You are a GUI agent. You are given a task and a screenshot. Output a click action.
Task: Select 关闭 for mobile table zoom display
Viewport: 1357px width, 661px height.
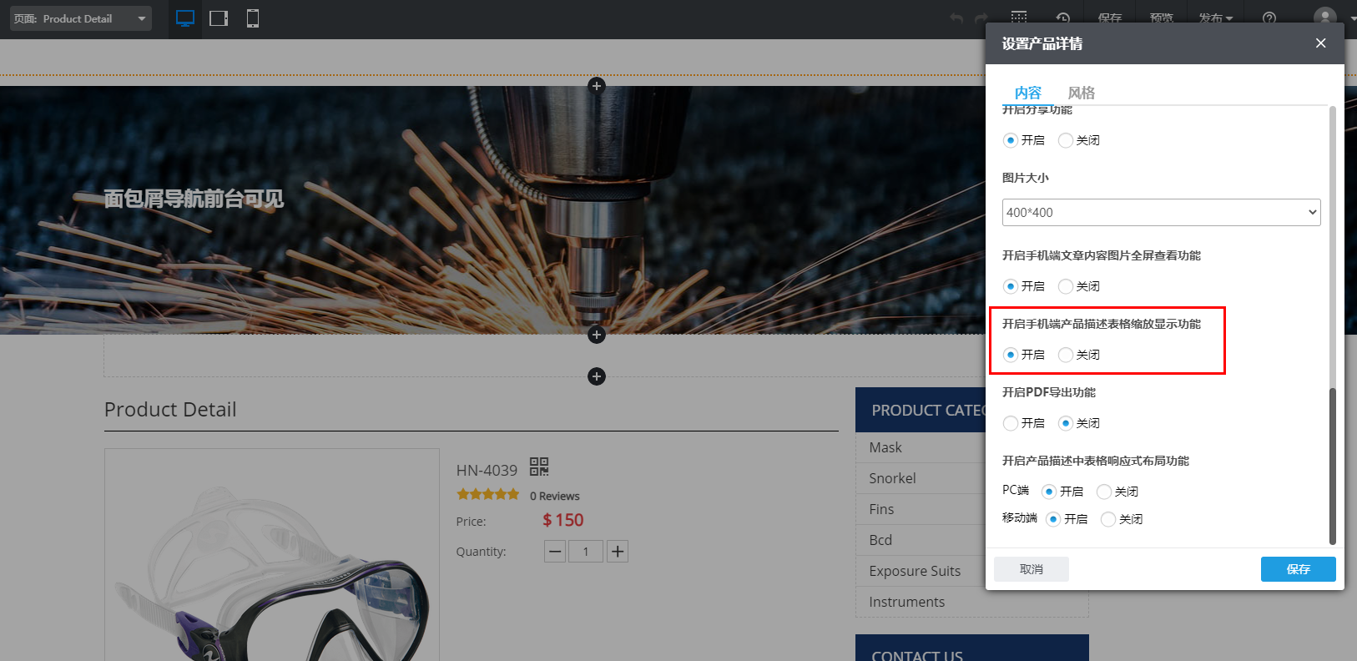[x=1066, y=355]
